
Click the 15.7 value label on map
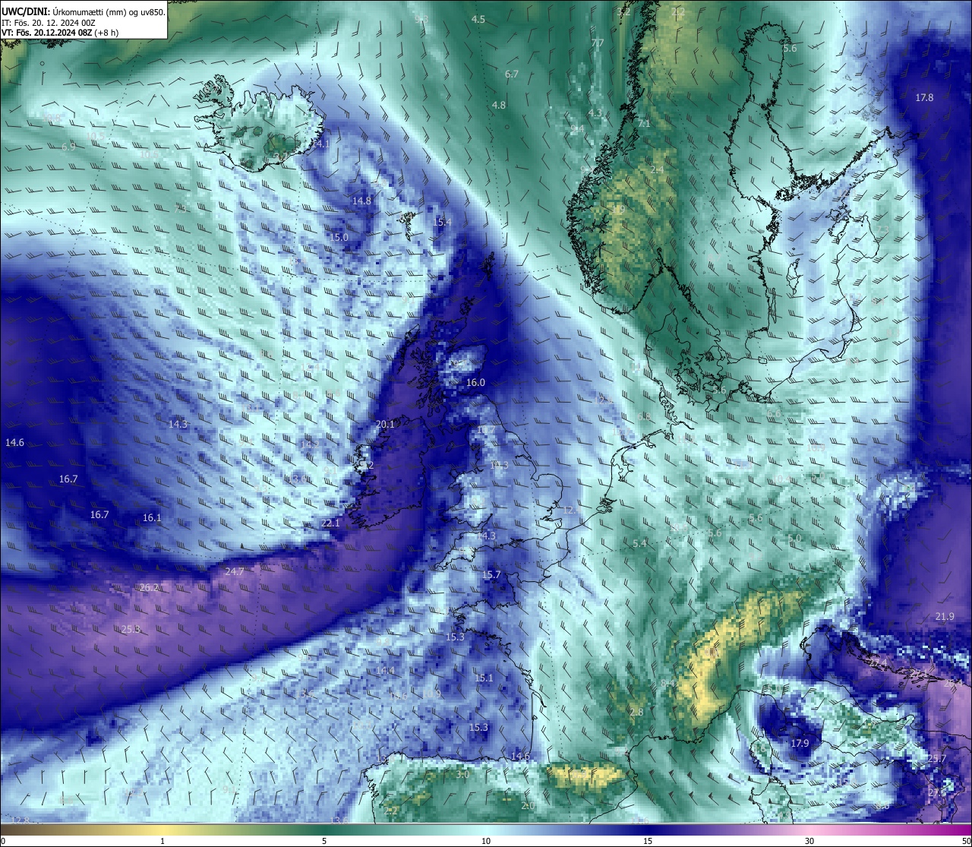click(x=491, y=574)
